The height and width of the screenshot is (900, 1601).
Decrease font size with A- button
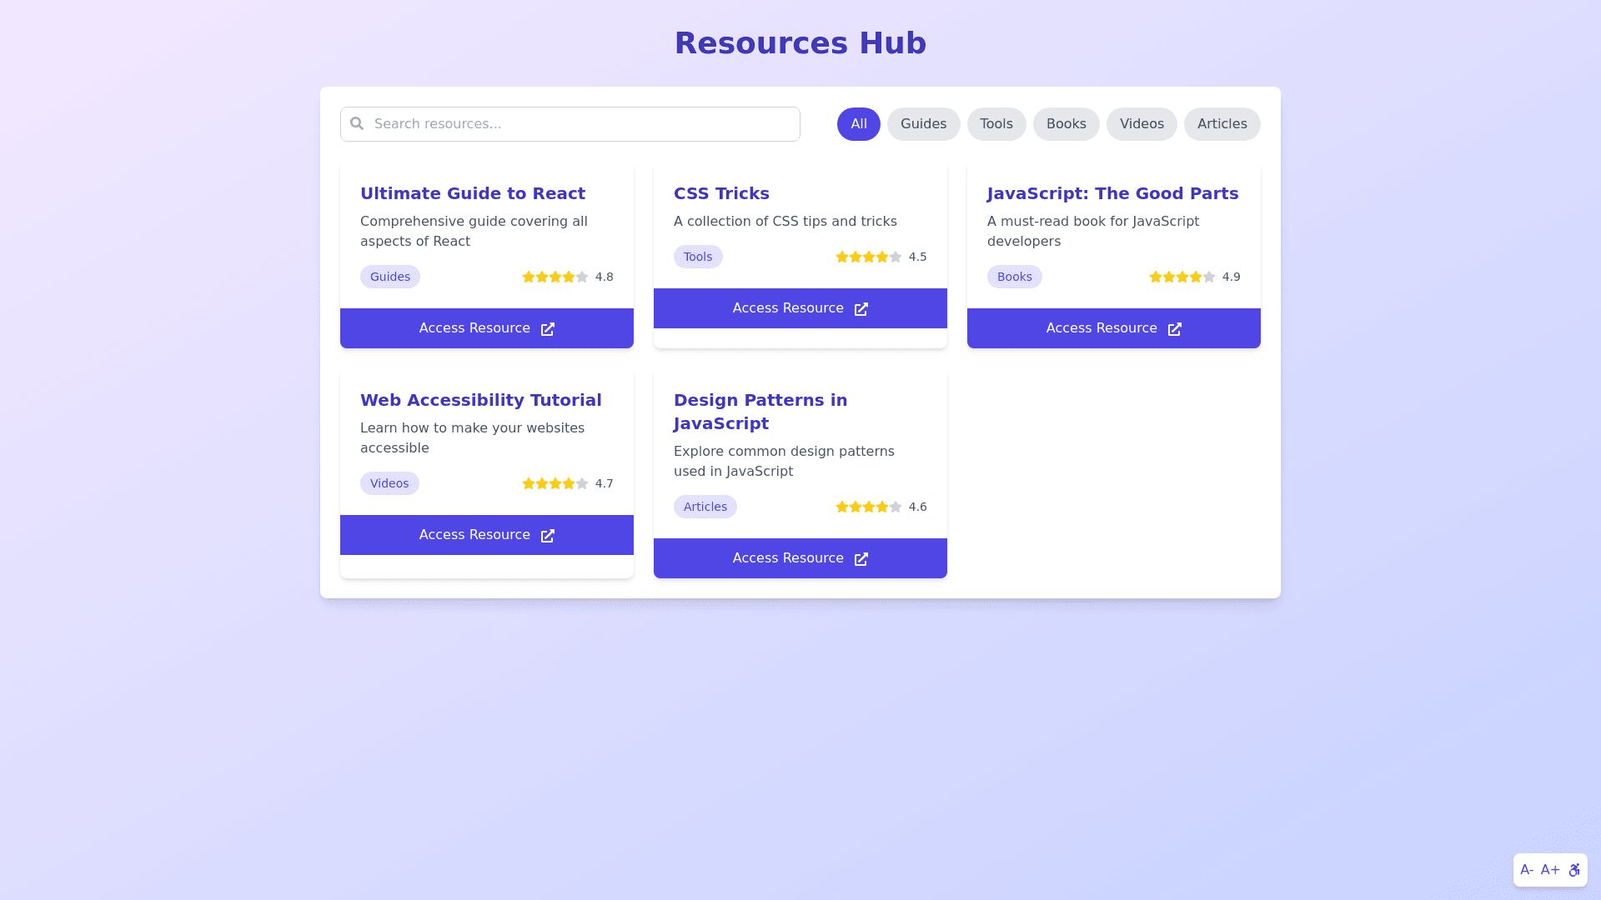pos(1527,870)
